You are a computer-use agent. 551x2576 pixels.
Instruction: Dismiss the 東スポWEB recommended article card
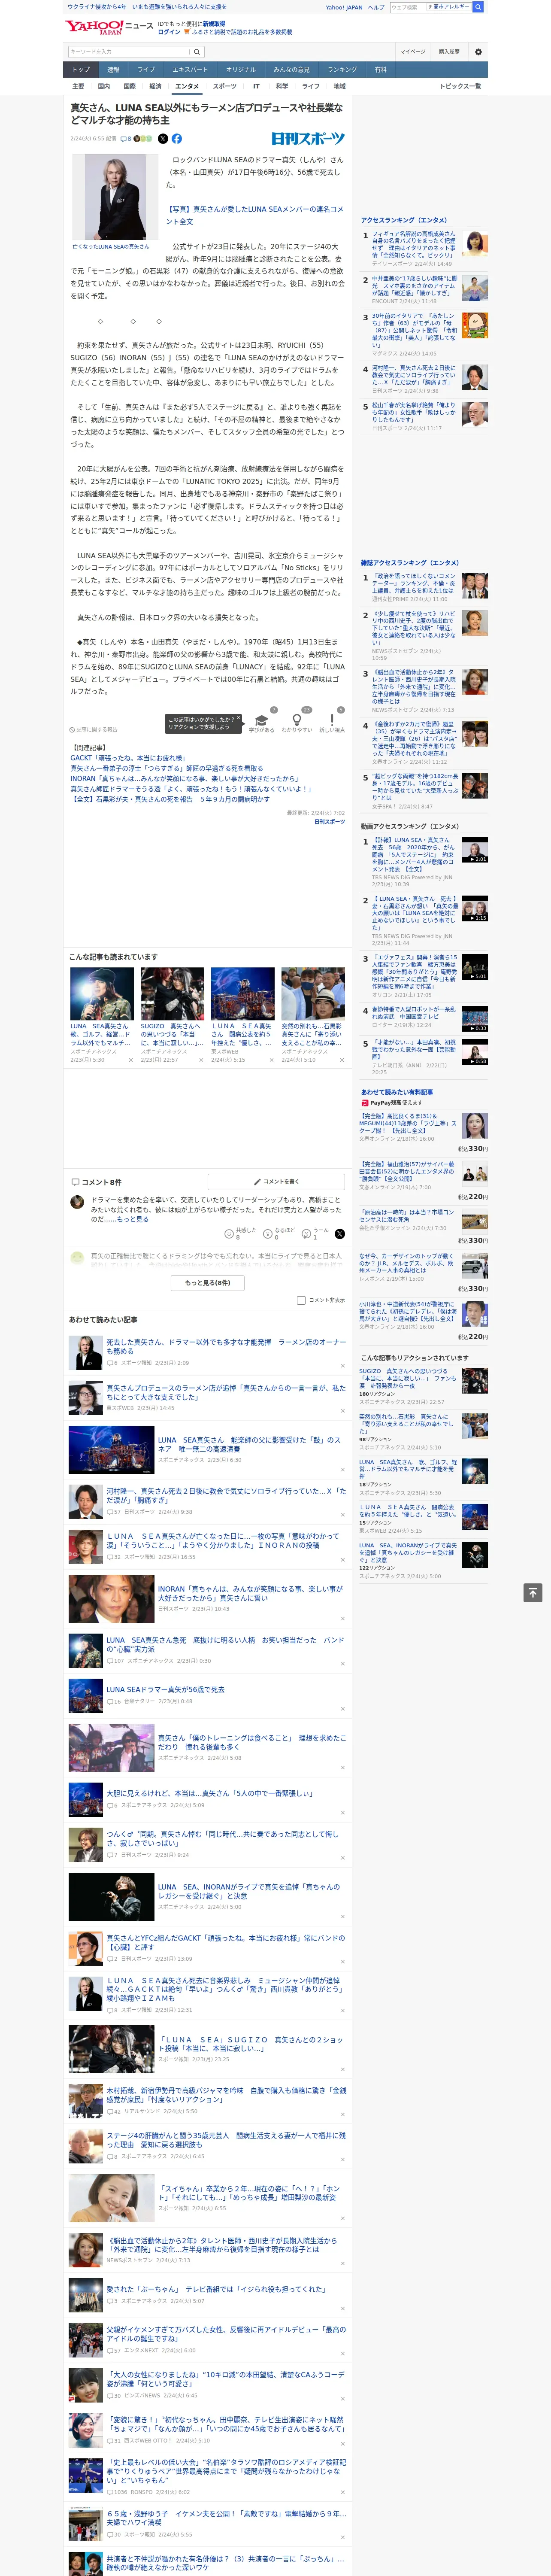pyautogui.click(x=271, y=1060)
